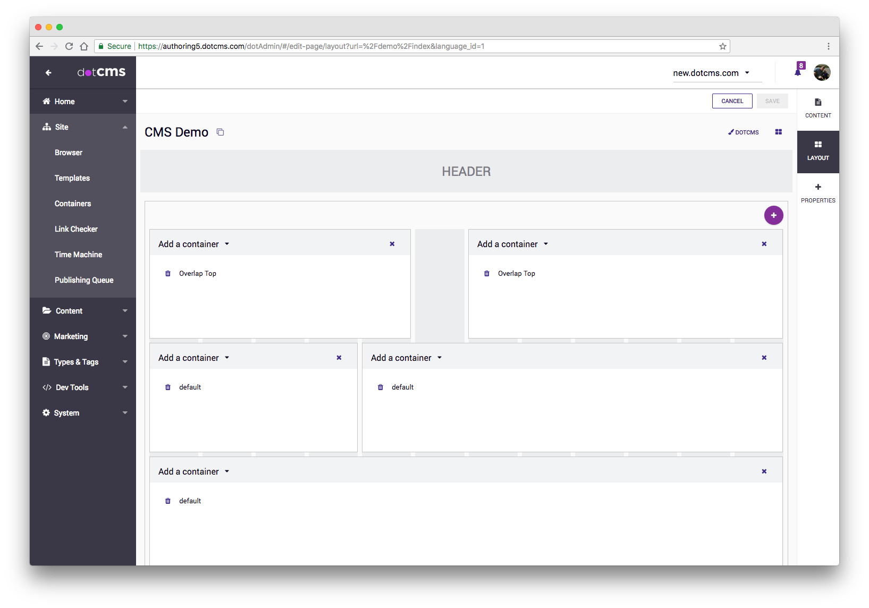Collapse the Site section in the sidebar
This screenshot has height=608, width=869.
125,127
